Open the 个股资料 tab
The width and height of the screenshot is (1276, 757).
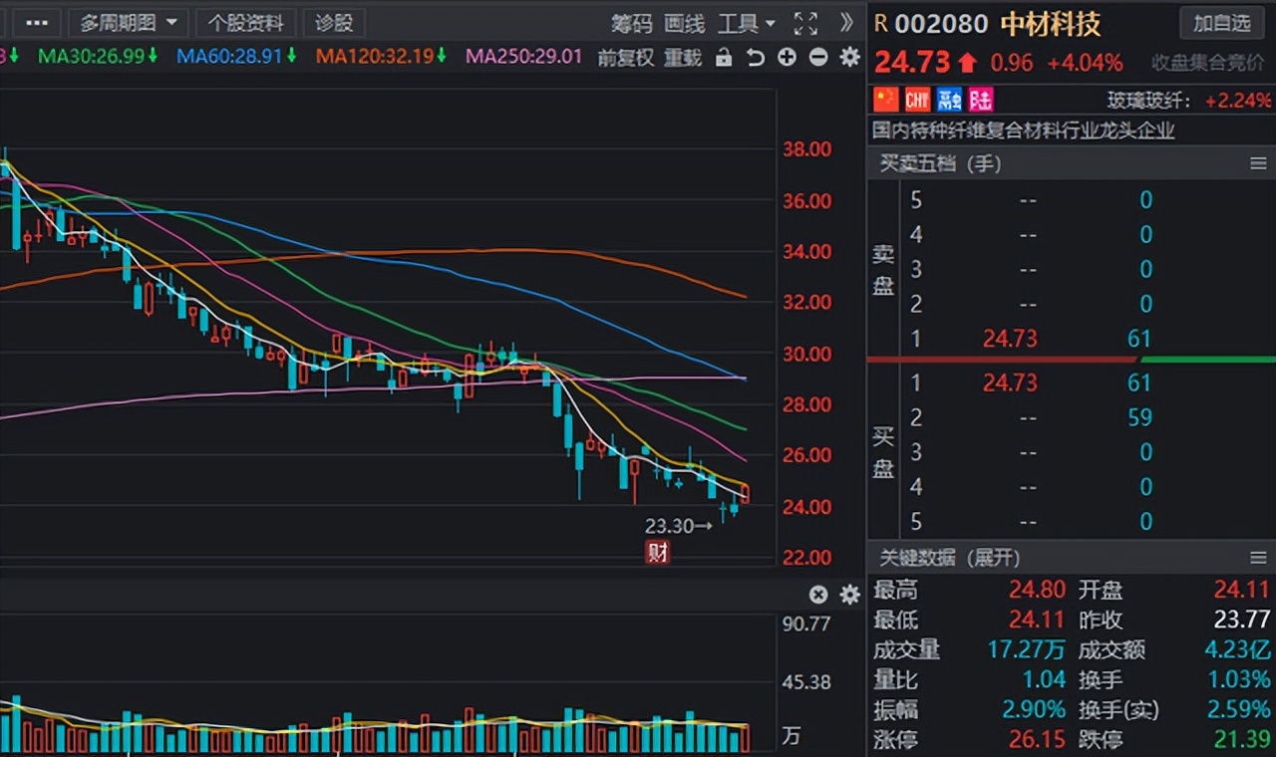pos(246,23)
